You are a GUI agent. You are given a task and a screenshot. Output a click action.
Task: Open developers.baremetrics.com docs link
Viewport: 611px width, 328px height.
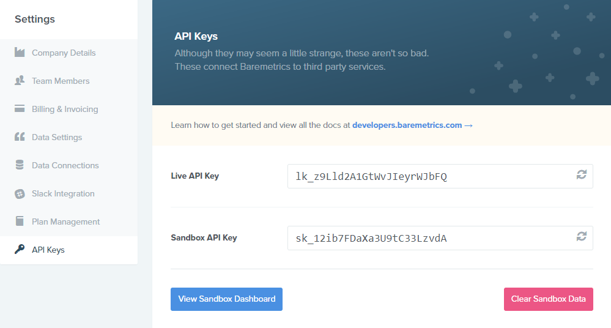point(412,125)
